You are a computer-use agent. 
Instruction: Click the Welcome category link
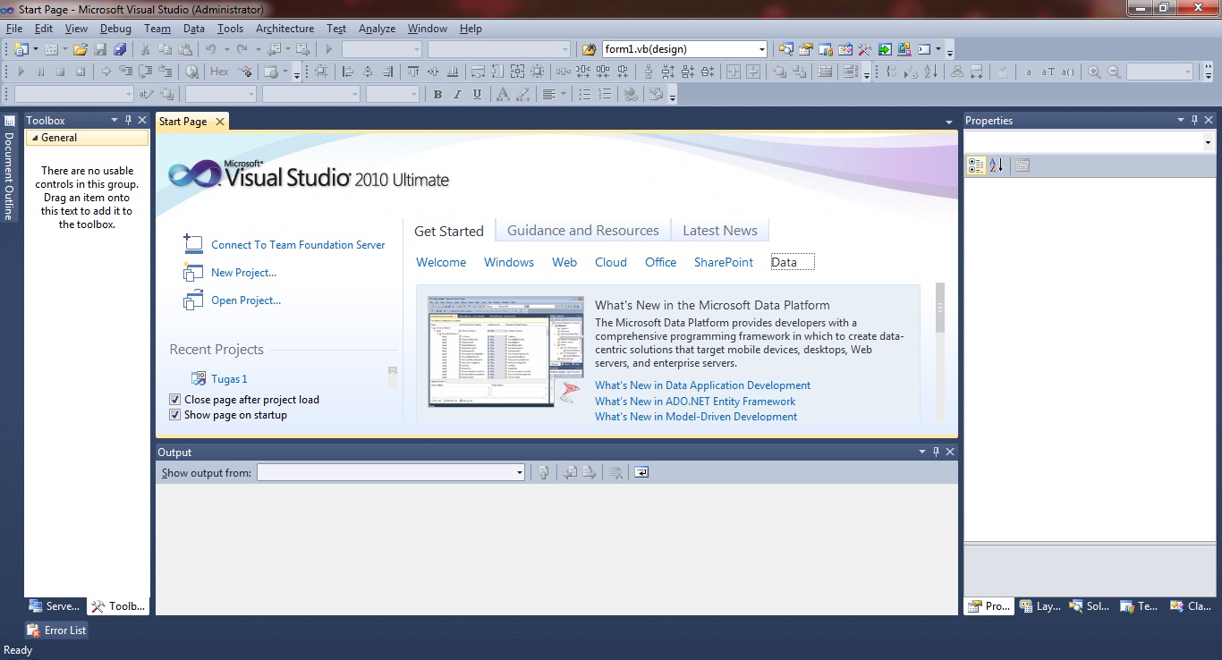click(x=441, y=262)
